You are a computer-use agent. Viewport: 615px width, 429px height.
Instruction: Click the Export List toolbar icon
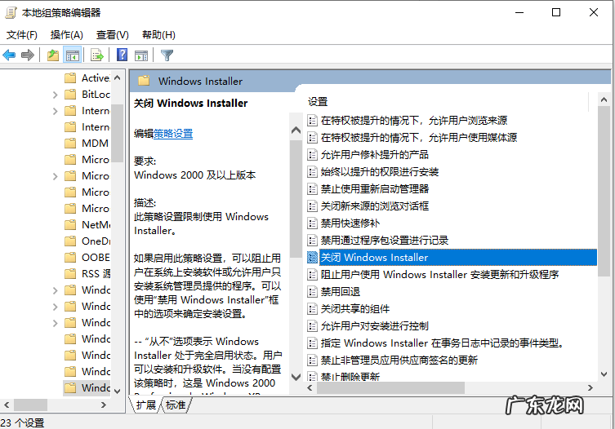(x=96, y=55)
